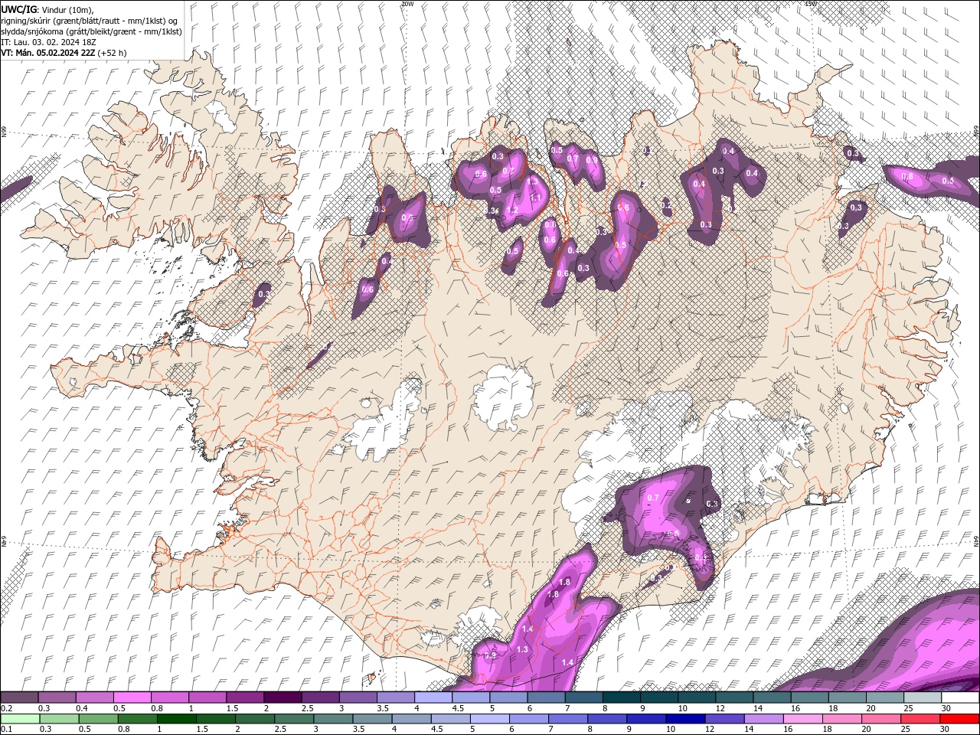Click the 1.1 snowfall value in northern cluster
The height and width of the screenshot is (735, 980).
coord(536,198)
